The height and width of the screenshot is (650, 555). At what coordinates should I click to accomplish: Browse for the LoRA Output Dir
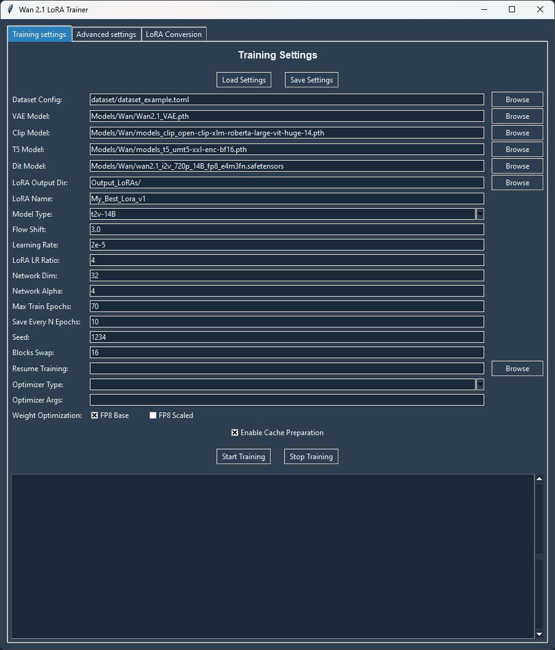(517, 182)
